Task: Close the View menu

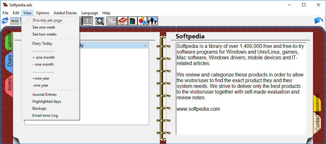Action: tap(27, 13)
